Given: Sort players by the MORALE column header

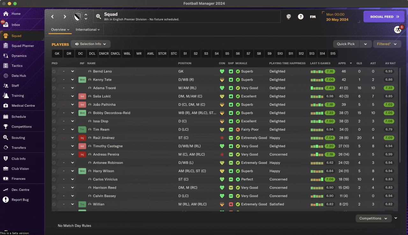Looking at the screenshot, I should pyautogui.click(x=241, y=63).
